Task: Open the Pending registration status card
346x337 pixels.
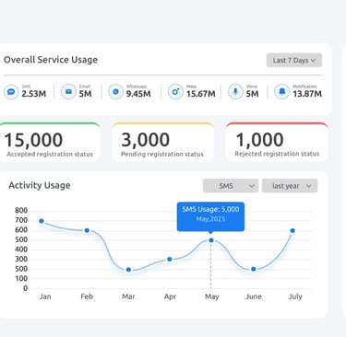Action: [x=162, y=142]
